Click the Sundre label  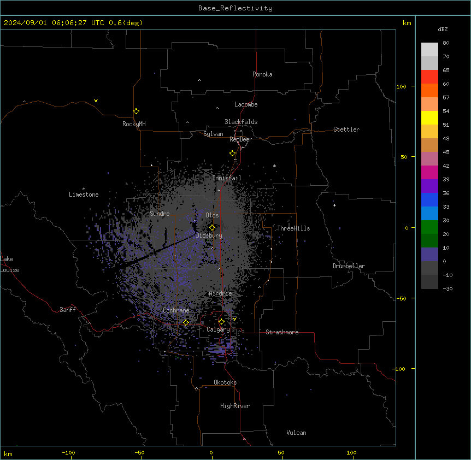160,214
